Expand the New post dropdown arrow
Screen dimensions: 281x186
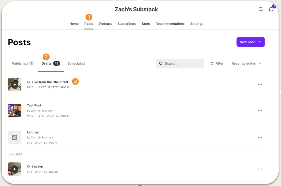point(259,42)
